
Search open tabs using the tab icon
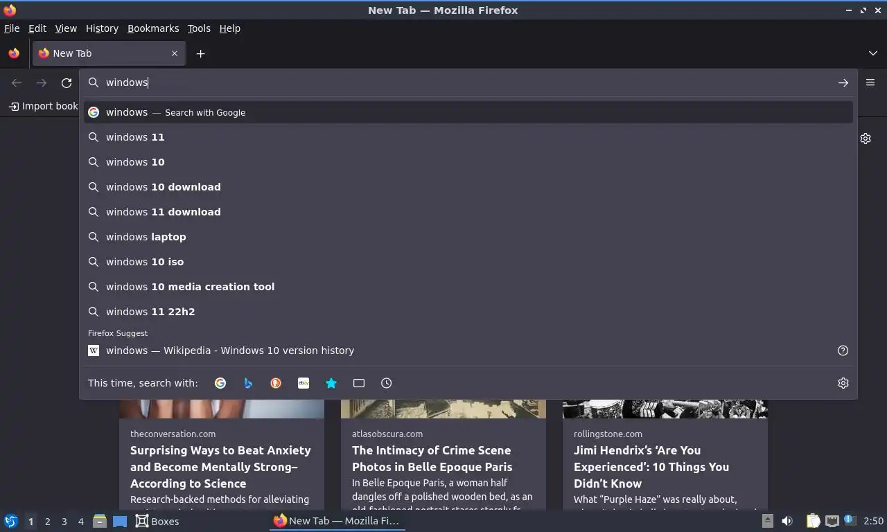pyautogui.click(x=359, y=383)
